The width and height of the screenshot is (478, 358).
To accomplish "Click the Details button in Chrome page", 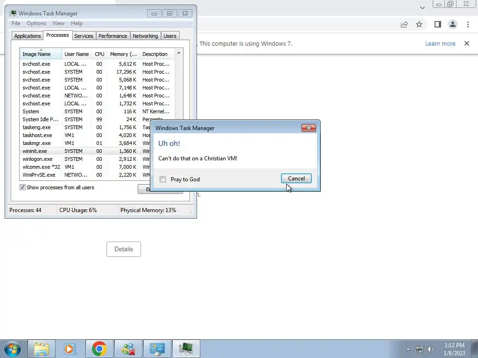I will point(123,249).
